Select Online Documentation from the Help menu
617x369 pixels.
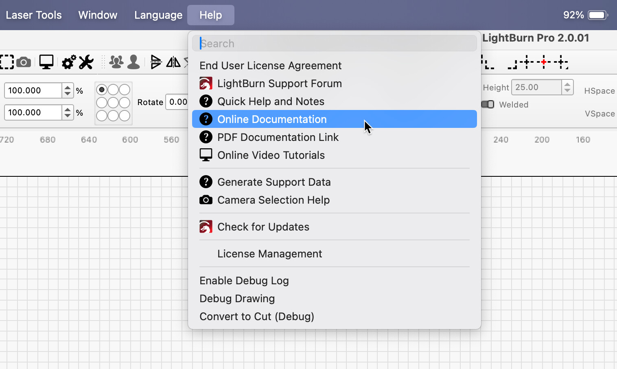point(272,119)
